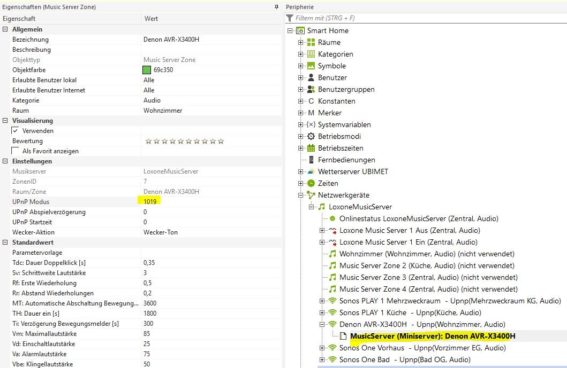
Task: Click the Zeiten clock icon
Action: click(311, 183)
